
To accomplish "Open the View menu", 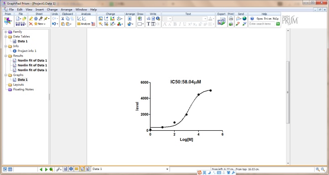I will (x=29, y=10).
